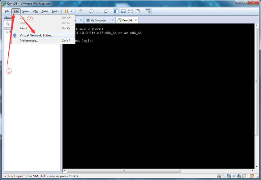Choose Virtual Network Editor from Edit menu
The width and height of the screenshot is (261, 180).
pos(43,35)
